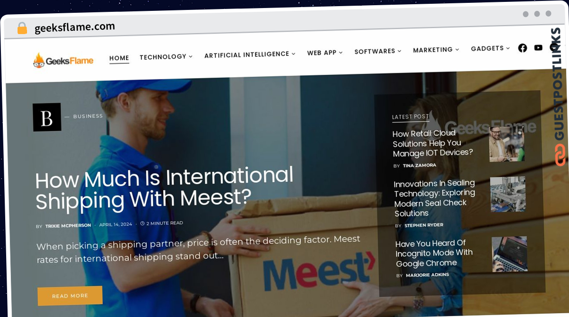Viewport: 569px width, 317px height.
Task: Click the Read More button
Action: pyautogui.click(x=70, y=296)
